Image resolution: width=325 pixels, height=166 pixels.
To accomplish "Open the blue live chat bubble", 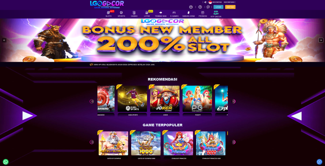I will (x=319, y=162).
